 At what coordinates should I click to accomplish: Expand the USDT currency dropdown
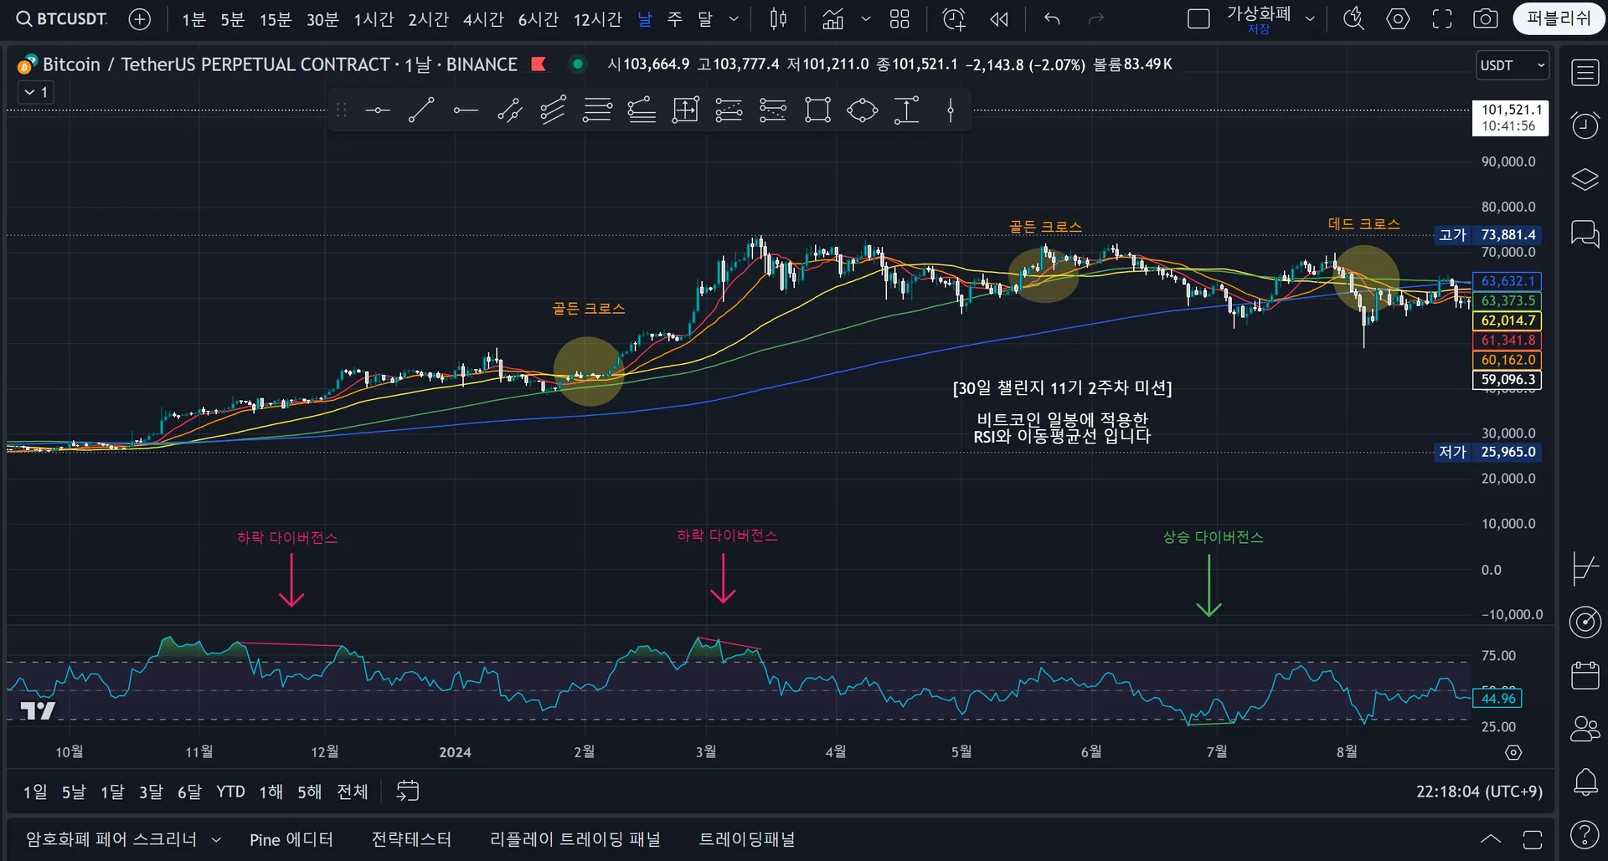(1512, 65)
